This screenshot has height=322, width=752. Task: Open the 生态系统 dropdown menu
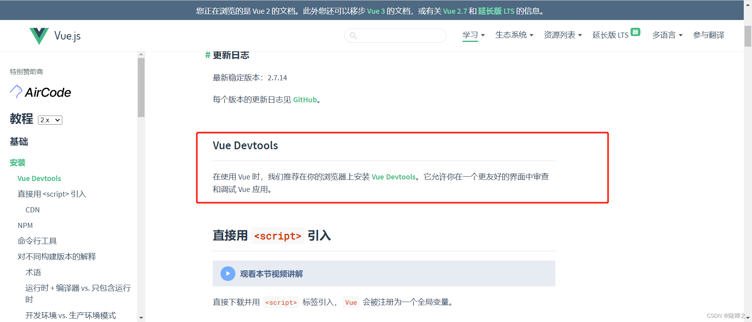(514, 35)
